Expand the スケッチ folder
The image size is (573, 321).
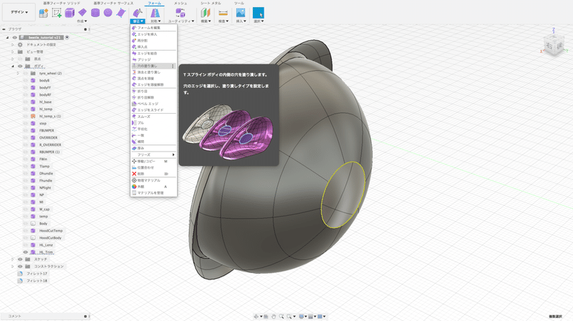pyautogui.click(x=12, y=259)
